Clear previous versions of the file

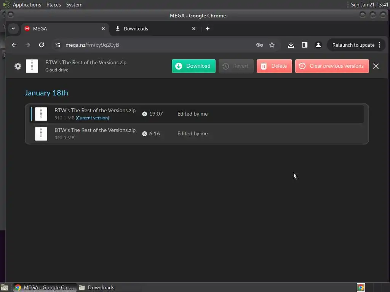coord(332,66)
